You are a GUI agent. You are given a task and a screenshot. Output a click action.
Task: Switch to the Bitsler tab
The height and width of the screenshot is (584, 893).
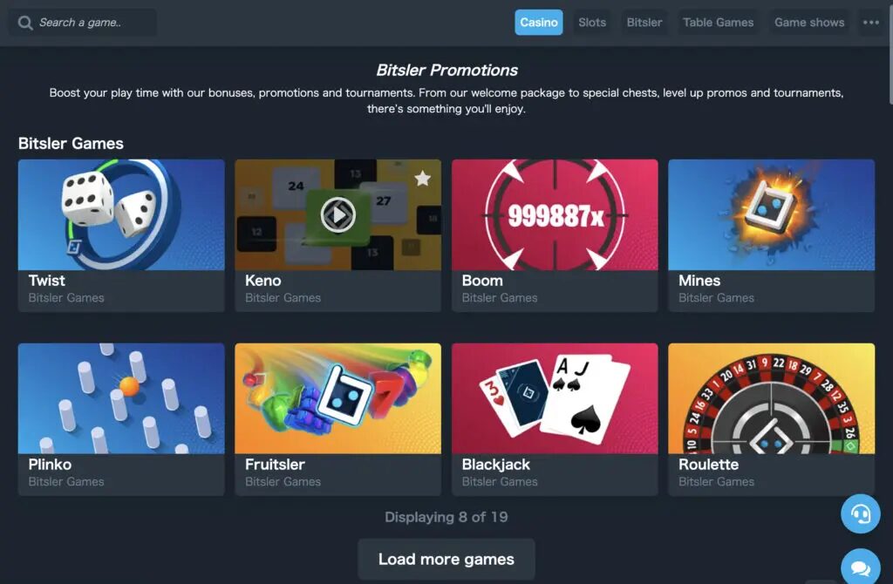pyautogui.click(x=644, y=23)
